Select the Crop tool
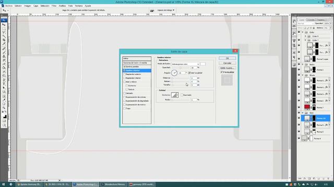Viewport: 334px width, 187px height. click(4, 40)
